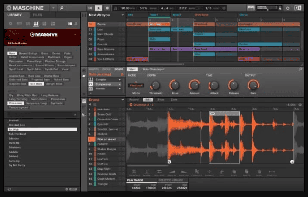The image size is (308, 197).
Task: Toggle the Synth Lead tag filter
Action: (16, 69)
